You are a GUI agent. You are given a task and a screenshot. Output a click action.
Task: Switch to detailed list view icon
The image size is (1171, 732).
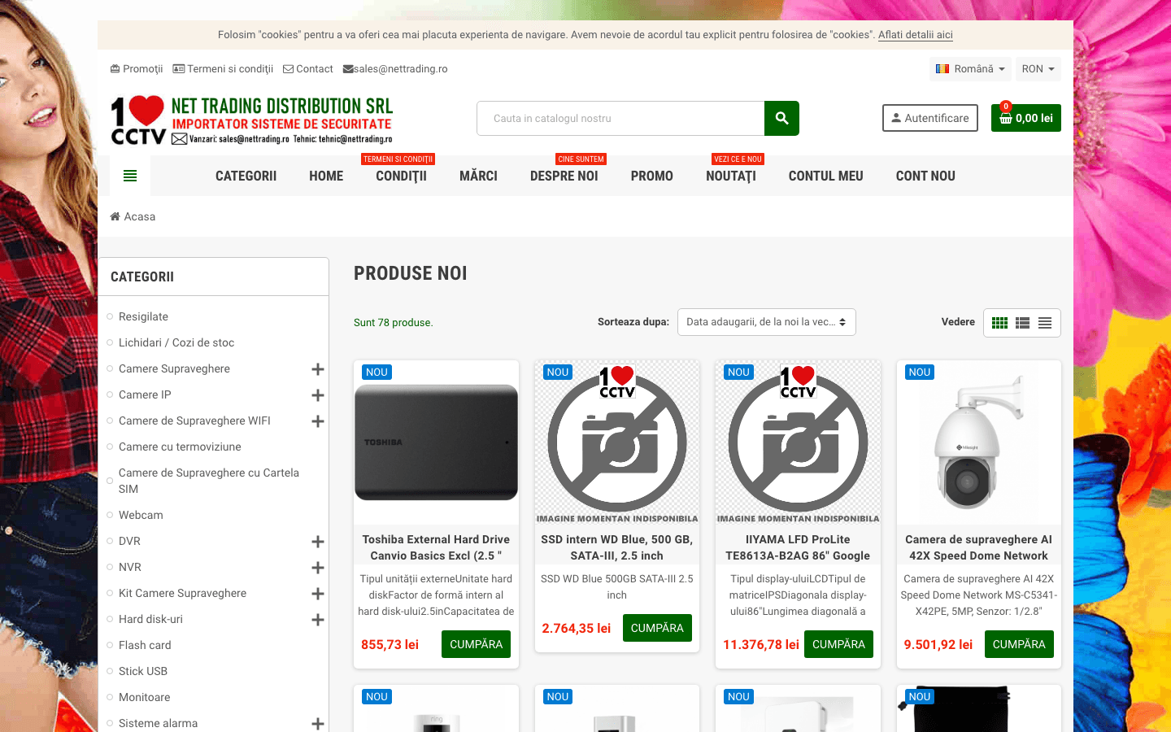1023,323
